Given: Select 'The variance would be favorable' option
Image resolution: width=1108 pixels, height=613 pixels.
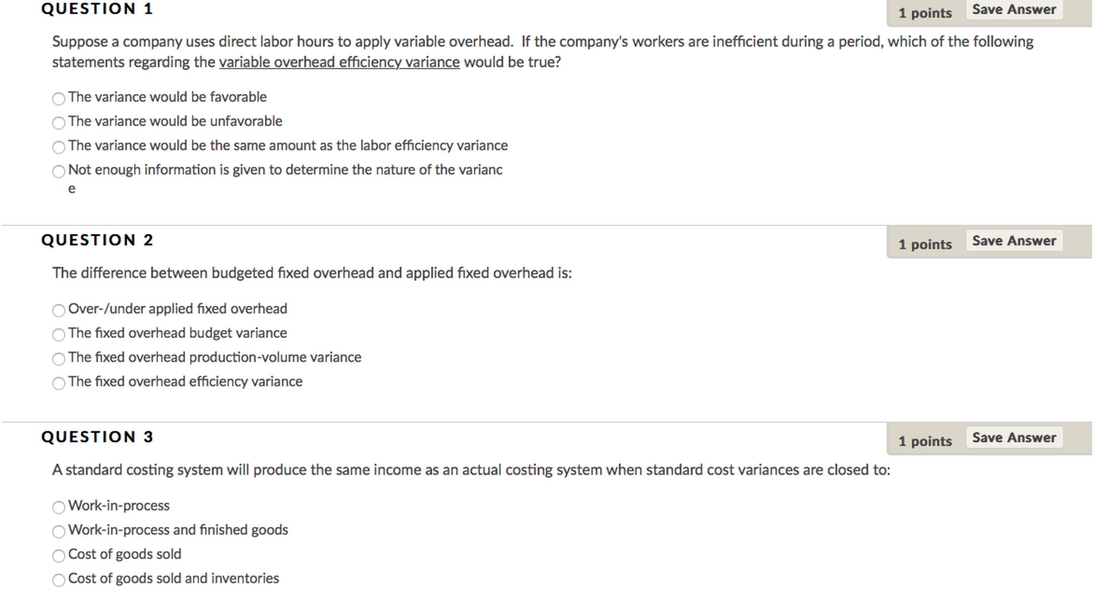Looking at the screenshot, I should click(59, 95).
